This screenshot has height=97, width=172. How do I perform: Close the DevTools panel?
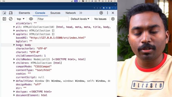coord(113,13)
